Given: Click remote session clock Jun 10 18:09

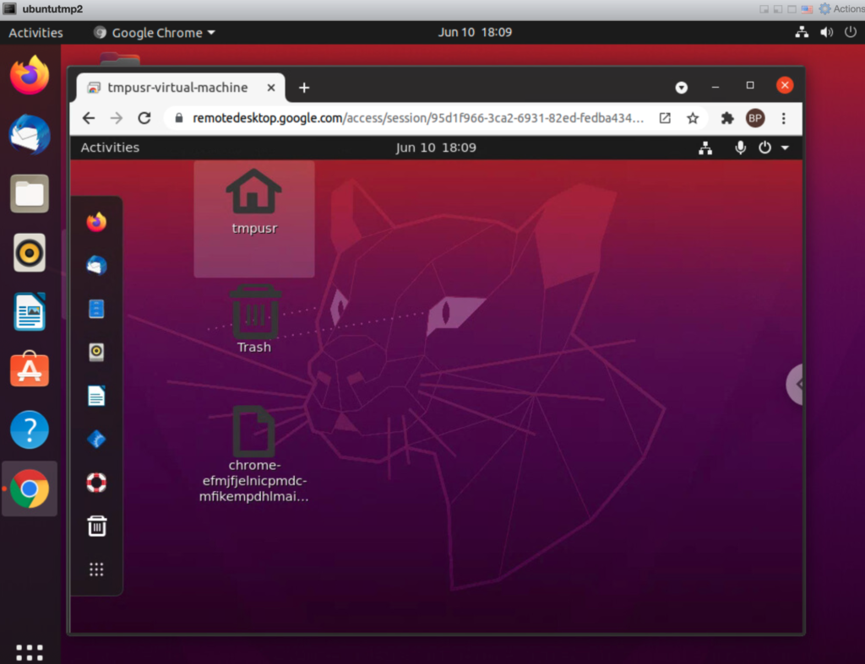Looking at the screenshot, I should tap(436, 148).
